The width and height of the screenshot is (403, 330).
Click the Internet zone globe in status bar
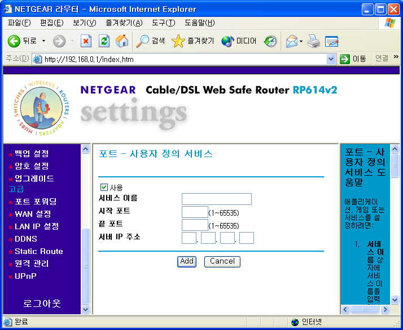(x=295, y=322)
